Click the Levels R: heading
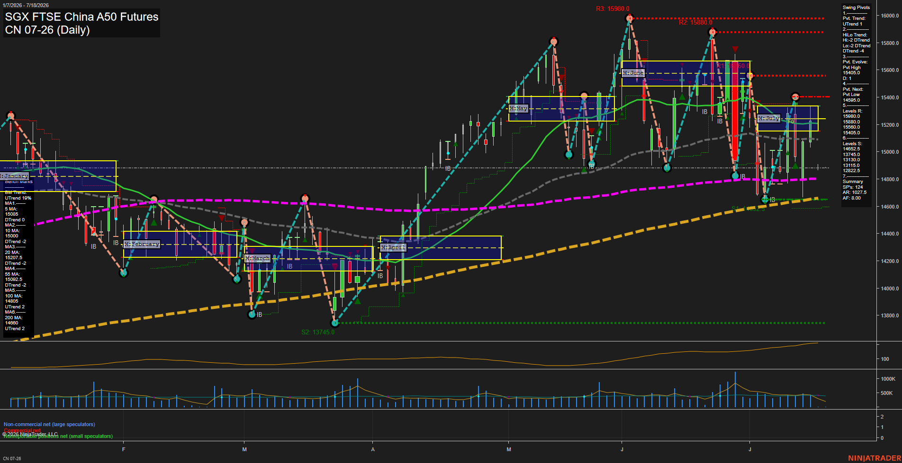 852,111
